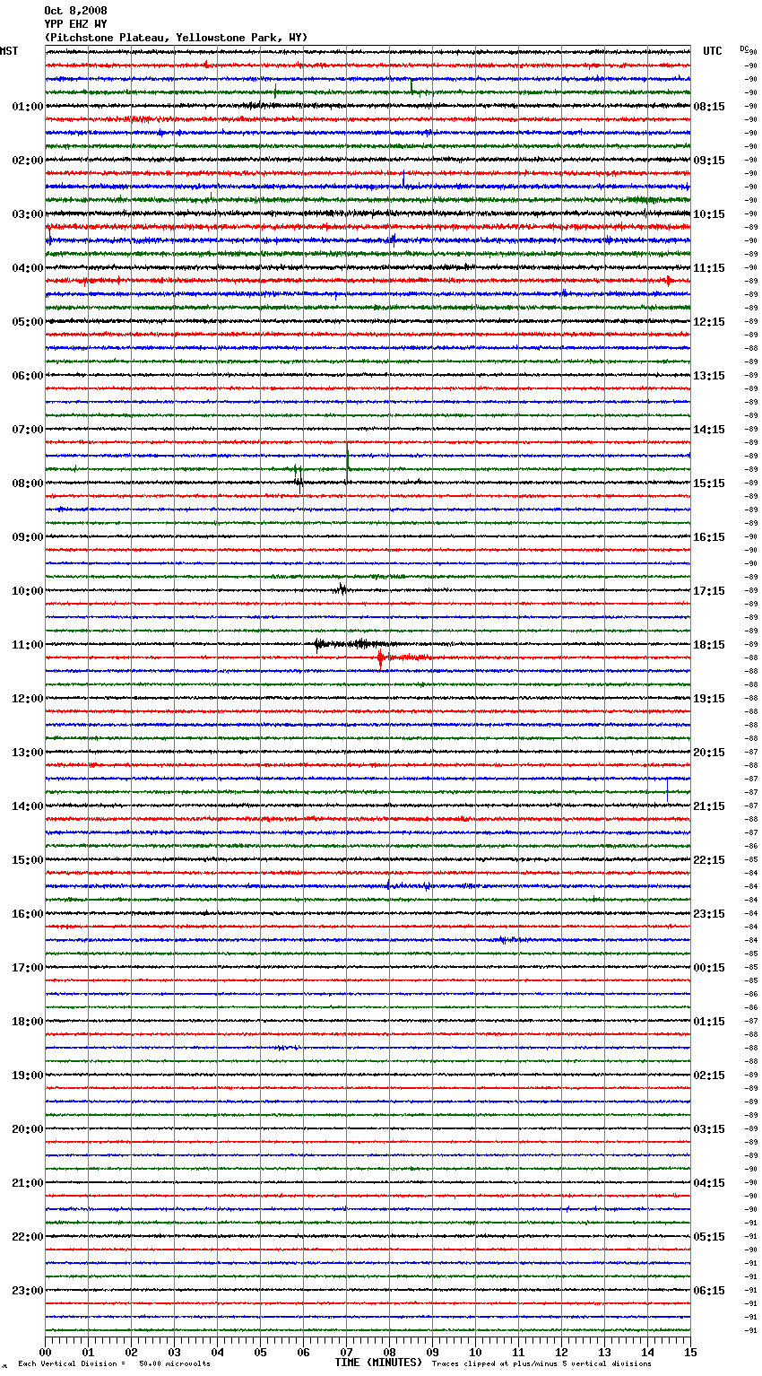Click the red spike on the 11:15 MST trace

click(381, 659)
